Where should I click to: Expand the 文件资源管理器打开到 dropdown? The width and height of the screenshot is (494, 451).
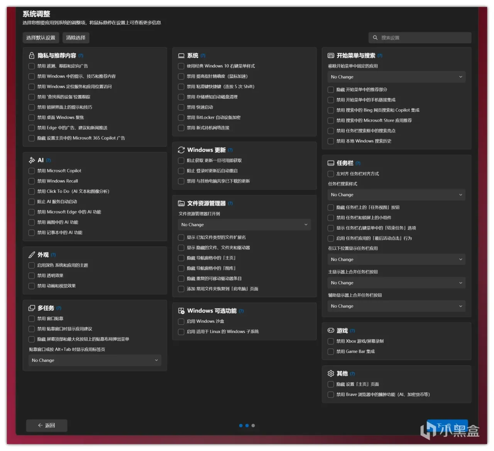(245, 225)
